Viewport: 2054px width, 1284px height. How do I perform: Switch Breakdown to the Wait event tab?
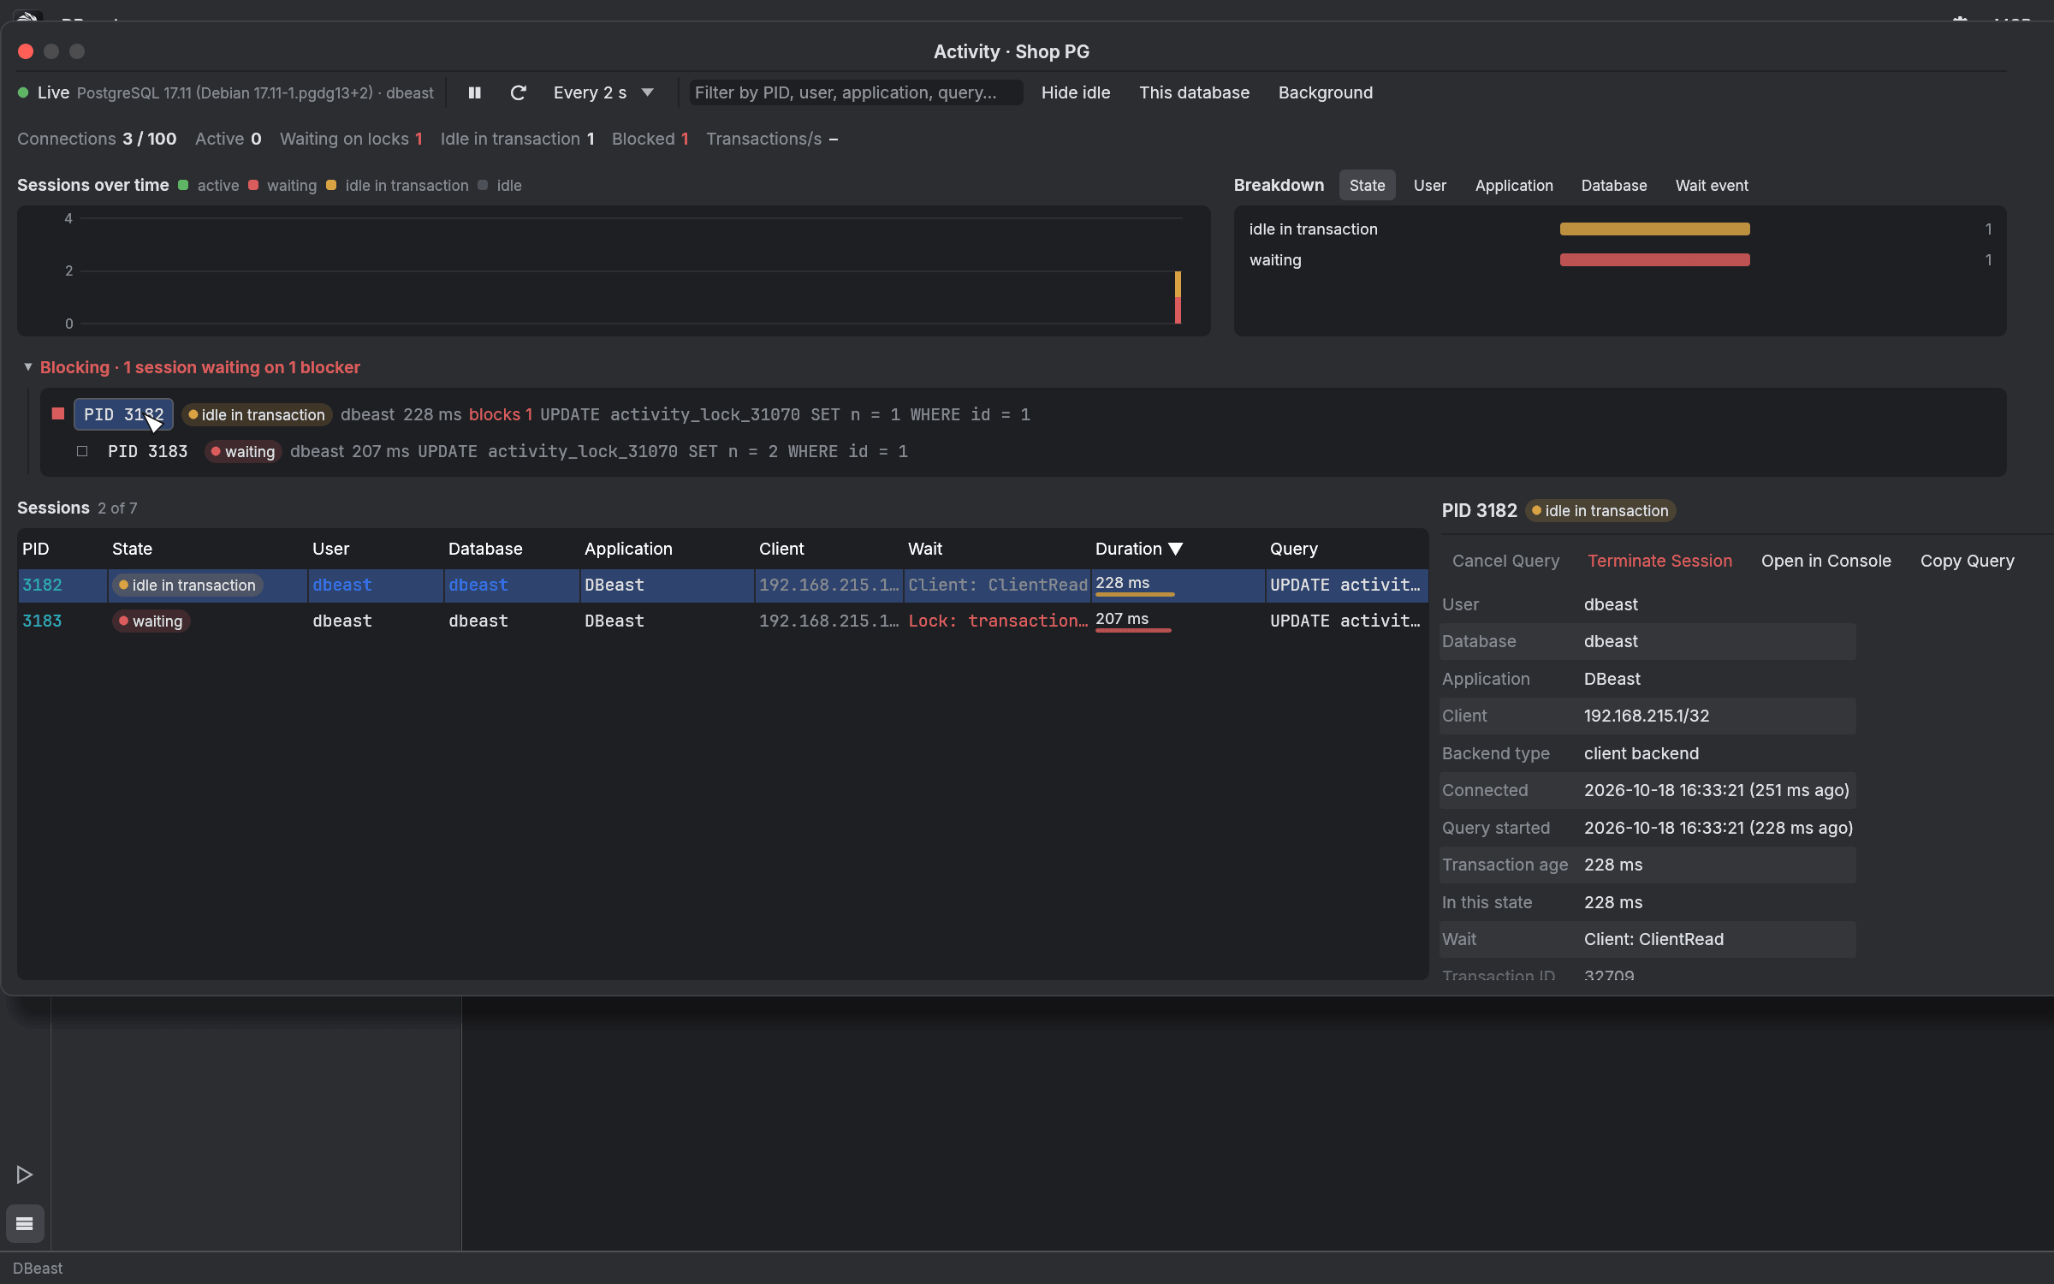click(x=1712, y=186)
